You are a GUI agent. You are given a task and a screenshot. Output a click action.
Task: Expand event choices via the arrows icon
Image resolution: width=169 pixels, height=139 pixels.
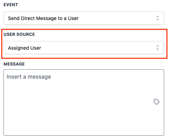pos(158,18)
